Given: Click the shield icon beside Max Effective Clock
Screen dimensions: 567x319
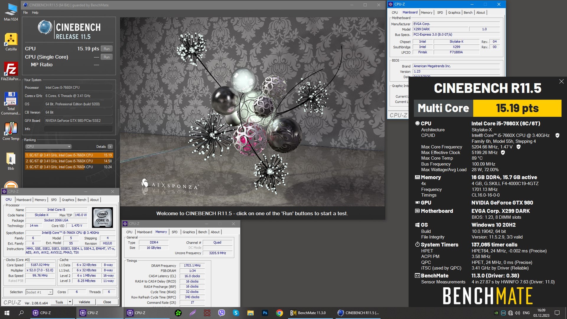Looking at the screenshot, I should tap(503, 152).
